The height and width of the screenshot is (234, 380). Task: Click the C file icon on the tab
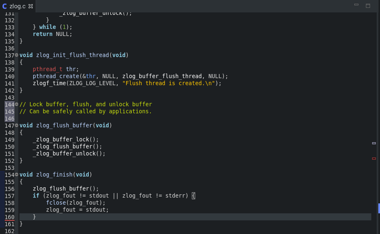(5, 6)
